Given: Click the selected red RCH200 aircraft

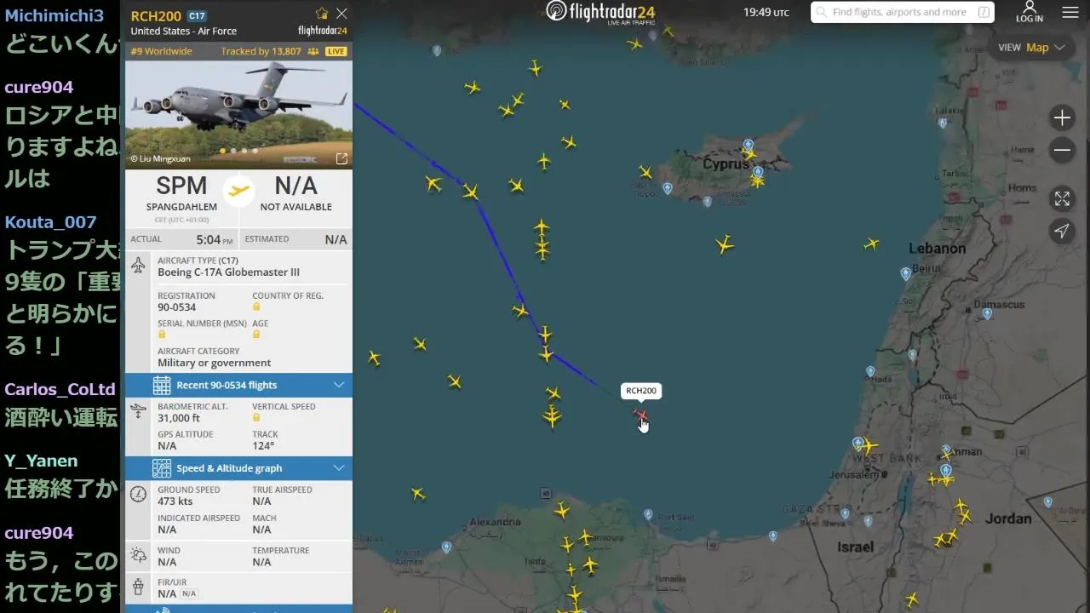Looking at the screenshot, I should pyautogui.click(x=640, y=415).
